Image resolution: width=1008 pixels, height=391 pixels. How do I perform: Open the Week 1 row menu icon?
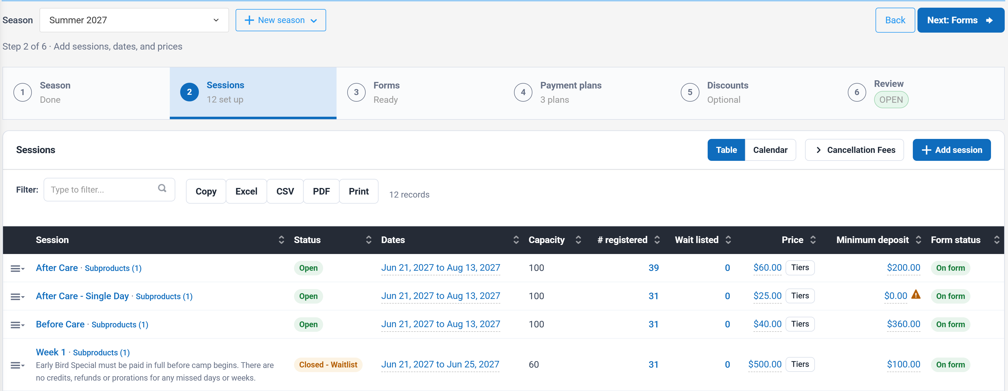coord(17,365)
